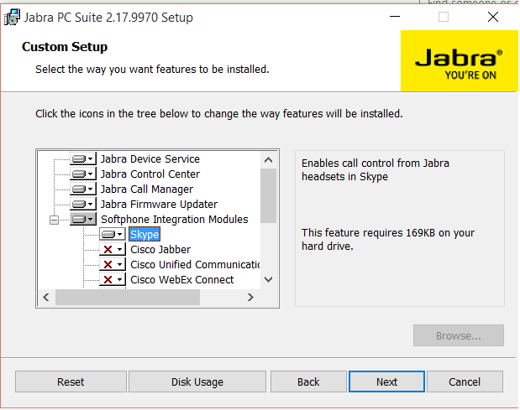Select the Jabra Call Manager feature label
This screenshot has height=410, width=520.
coord(147,189)
